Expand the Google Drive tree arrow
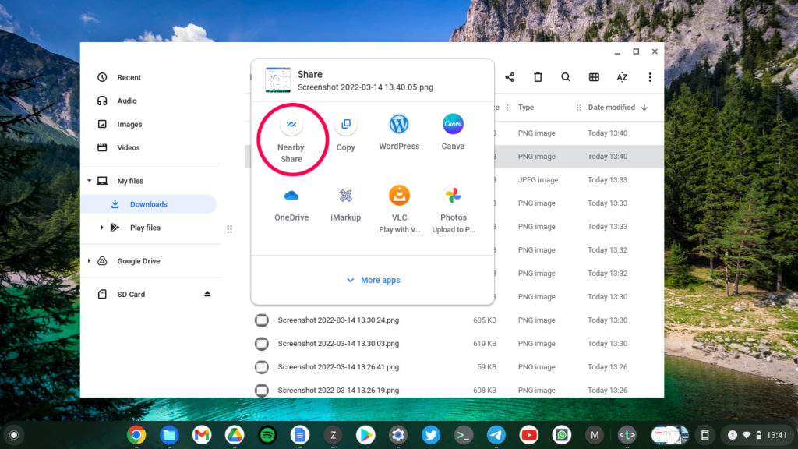This screenshot has height=449, width=798. pos(90,261)
